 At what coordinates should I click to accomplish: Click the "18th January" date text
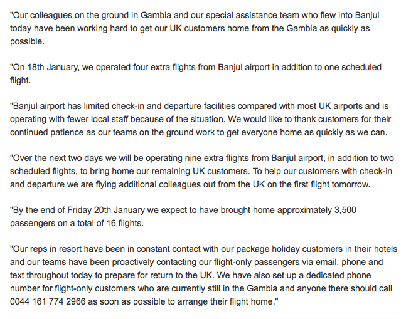point(55,67)
